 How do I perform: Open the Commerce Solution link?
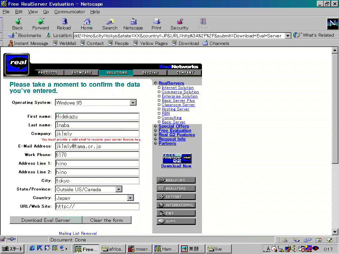coord(180,92)
